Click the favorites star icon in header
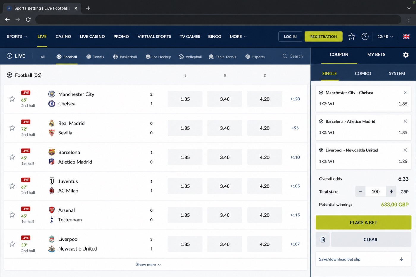 point(352,37)
